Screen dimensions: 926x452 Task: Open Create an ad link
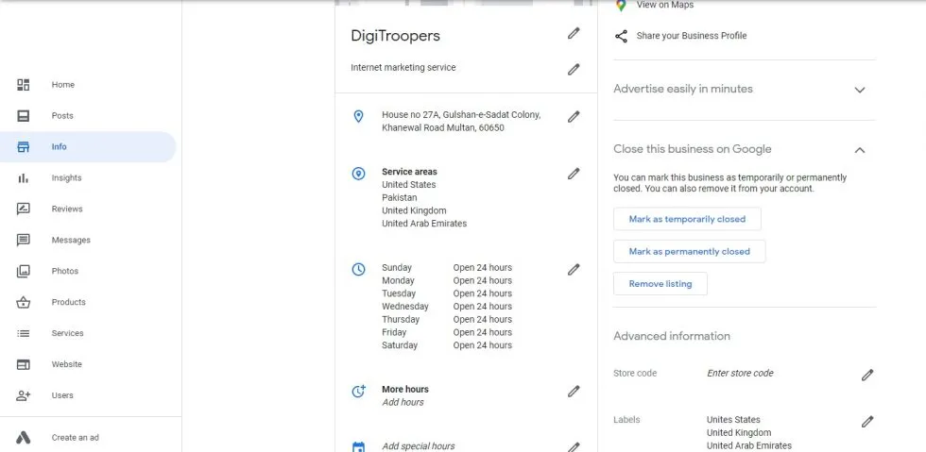point(76,438)
